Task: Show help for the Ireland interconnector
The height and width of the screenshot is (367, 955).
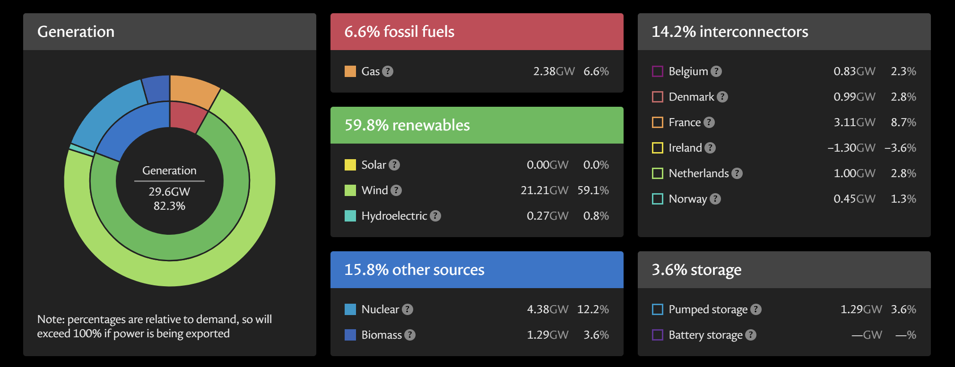Action: coord(710,148)
